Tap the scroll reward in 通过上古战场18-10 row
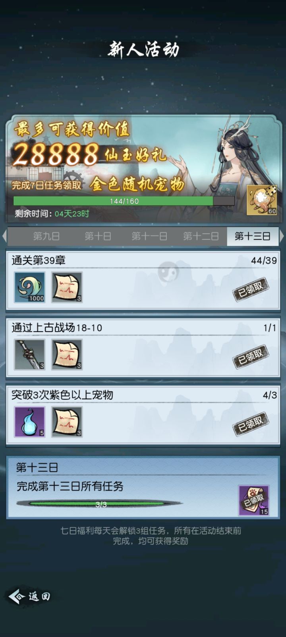The width and height of the screenshot is (286, 637). (x=67, y=354)
